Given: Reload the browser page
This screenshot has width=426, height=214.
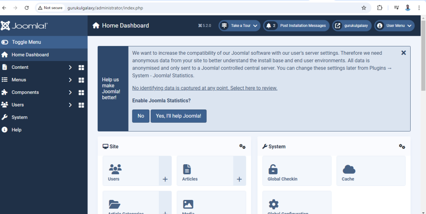Looking at the screenshot, I should pyautogui.click(x=27, y=8).
